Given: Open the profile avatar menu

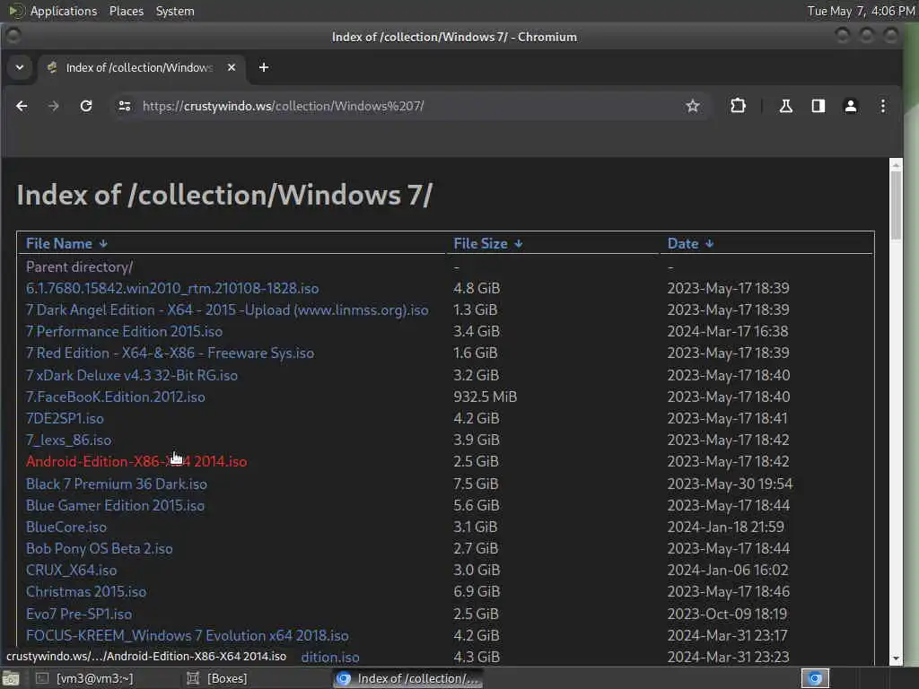Looking at the screenshot, I should pyautogui.click(x=851, y=106).
